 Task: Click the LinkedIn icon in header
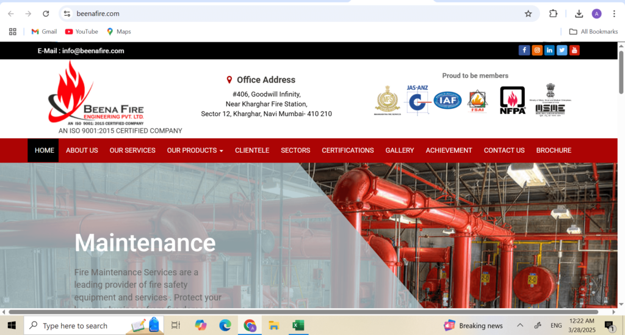[x=549, y=51]
